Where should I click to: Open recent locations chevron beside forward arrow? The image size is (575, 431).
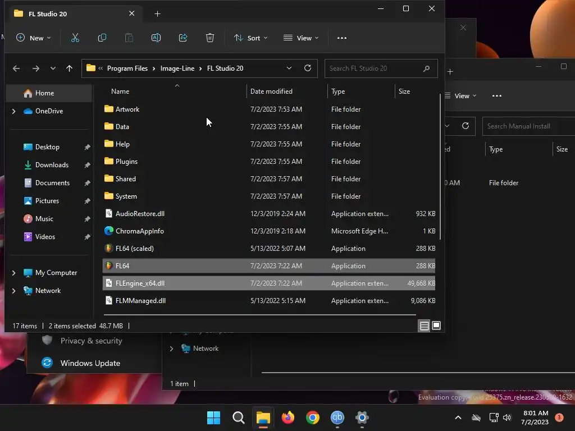click(53, 68)
